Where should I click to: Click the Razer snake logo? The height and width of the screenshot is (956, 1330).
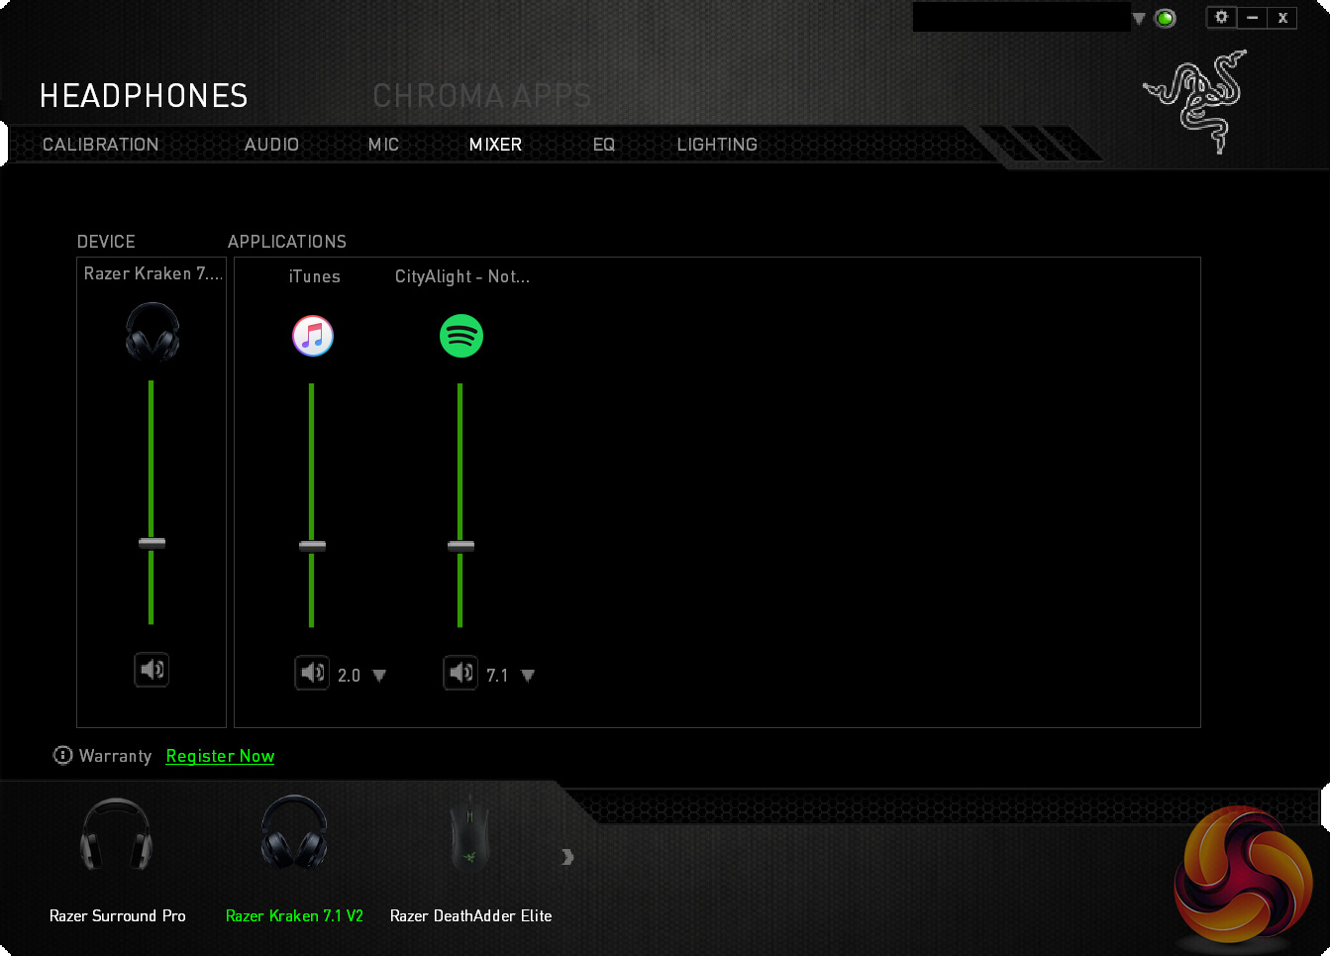(1196, 100)
